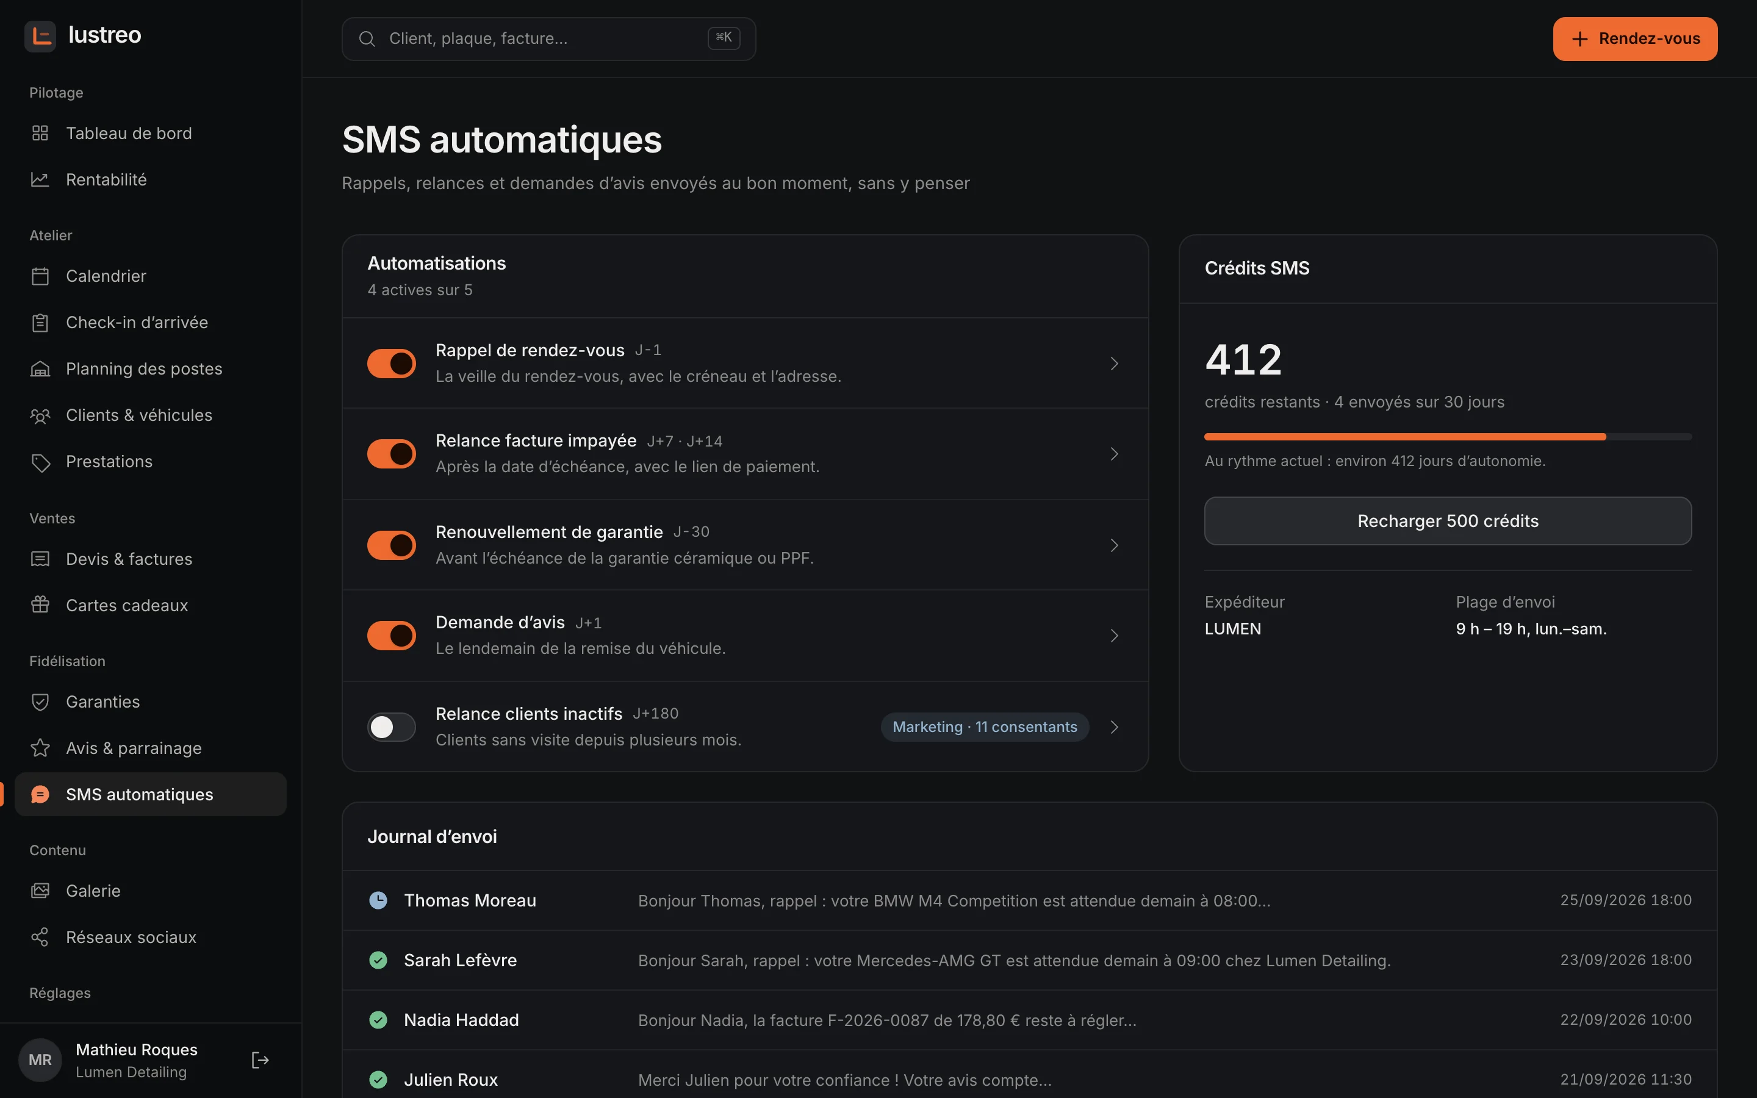Click the Avis & parrainage star icon
The height and width of the screenshot is (1098, 1757).
(x=40, y=748)
